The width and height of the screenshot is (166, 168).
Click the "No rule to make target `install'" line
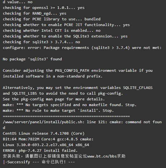tap(58, 111)
